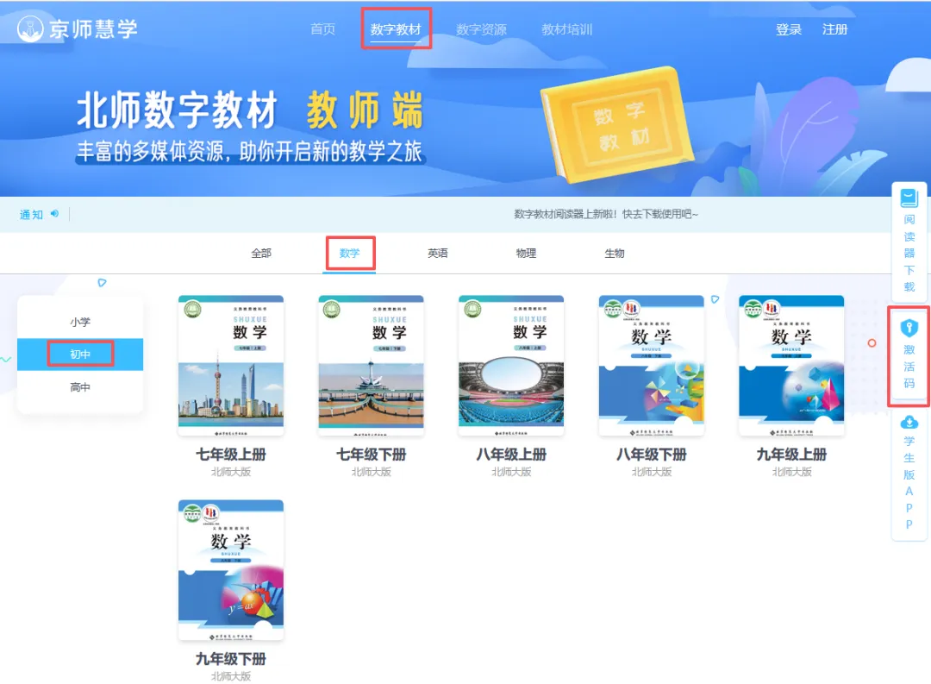Click the 八年级上册 title text

pyautogui.click(x=511, y=455)
